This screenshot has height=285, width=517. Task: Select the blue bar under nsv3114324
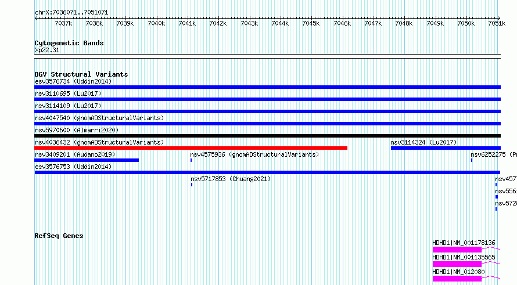[x=446, y=148]
